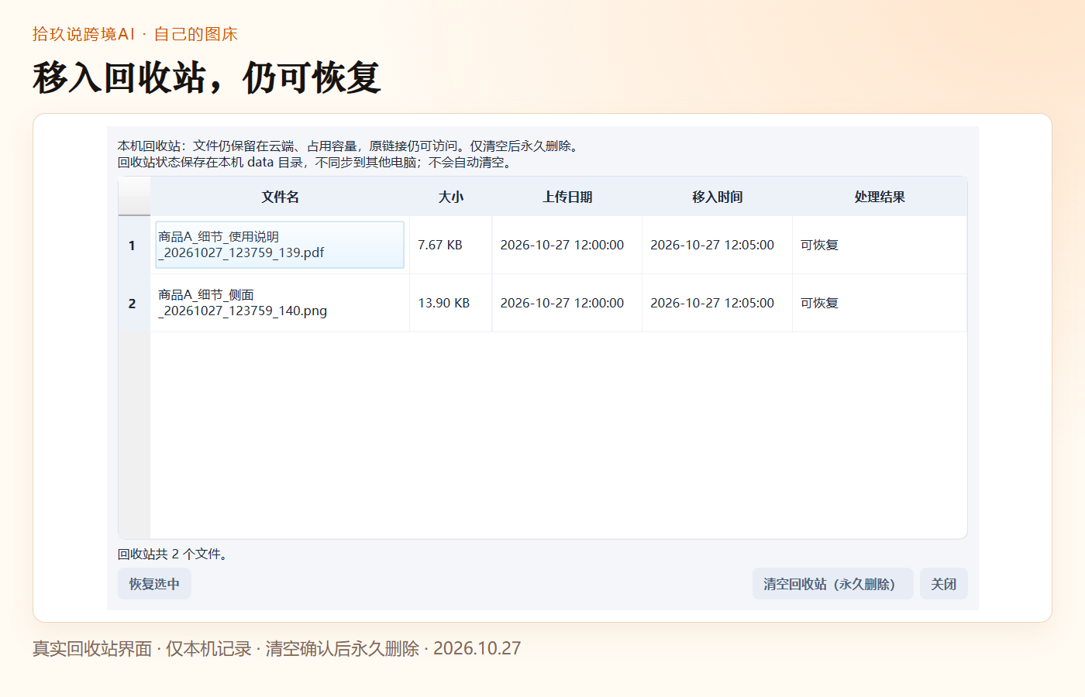Select row number 1 header
The width and height of the screenshot is (1085, 697).
pos(134,245)
